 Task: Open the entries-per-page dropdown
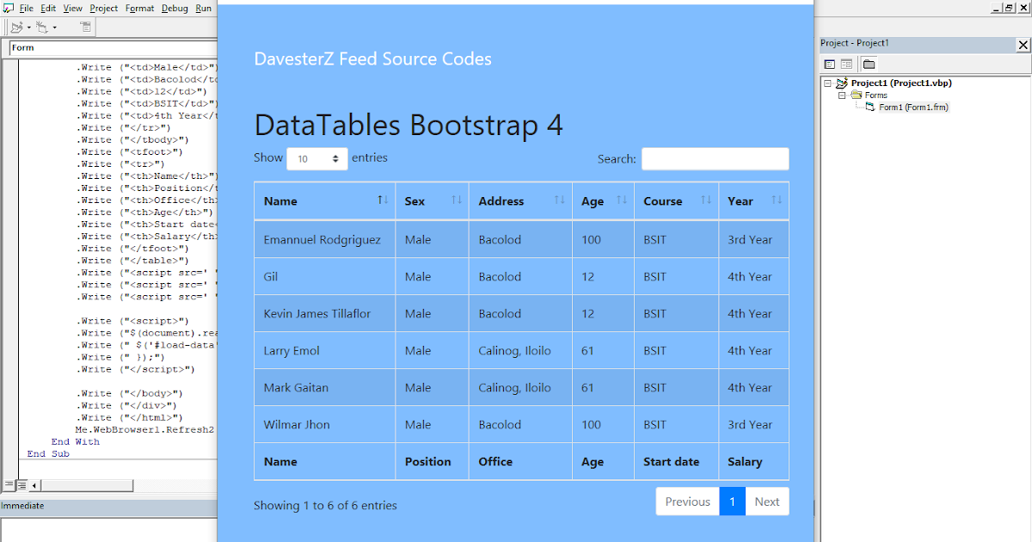(x=316, y=159)
